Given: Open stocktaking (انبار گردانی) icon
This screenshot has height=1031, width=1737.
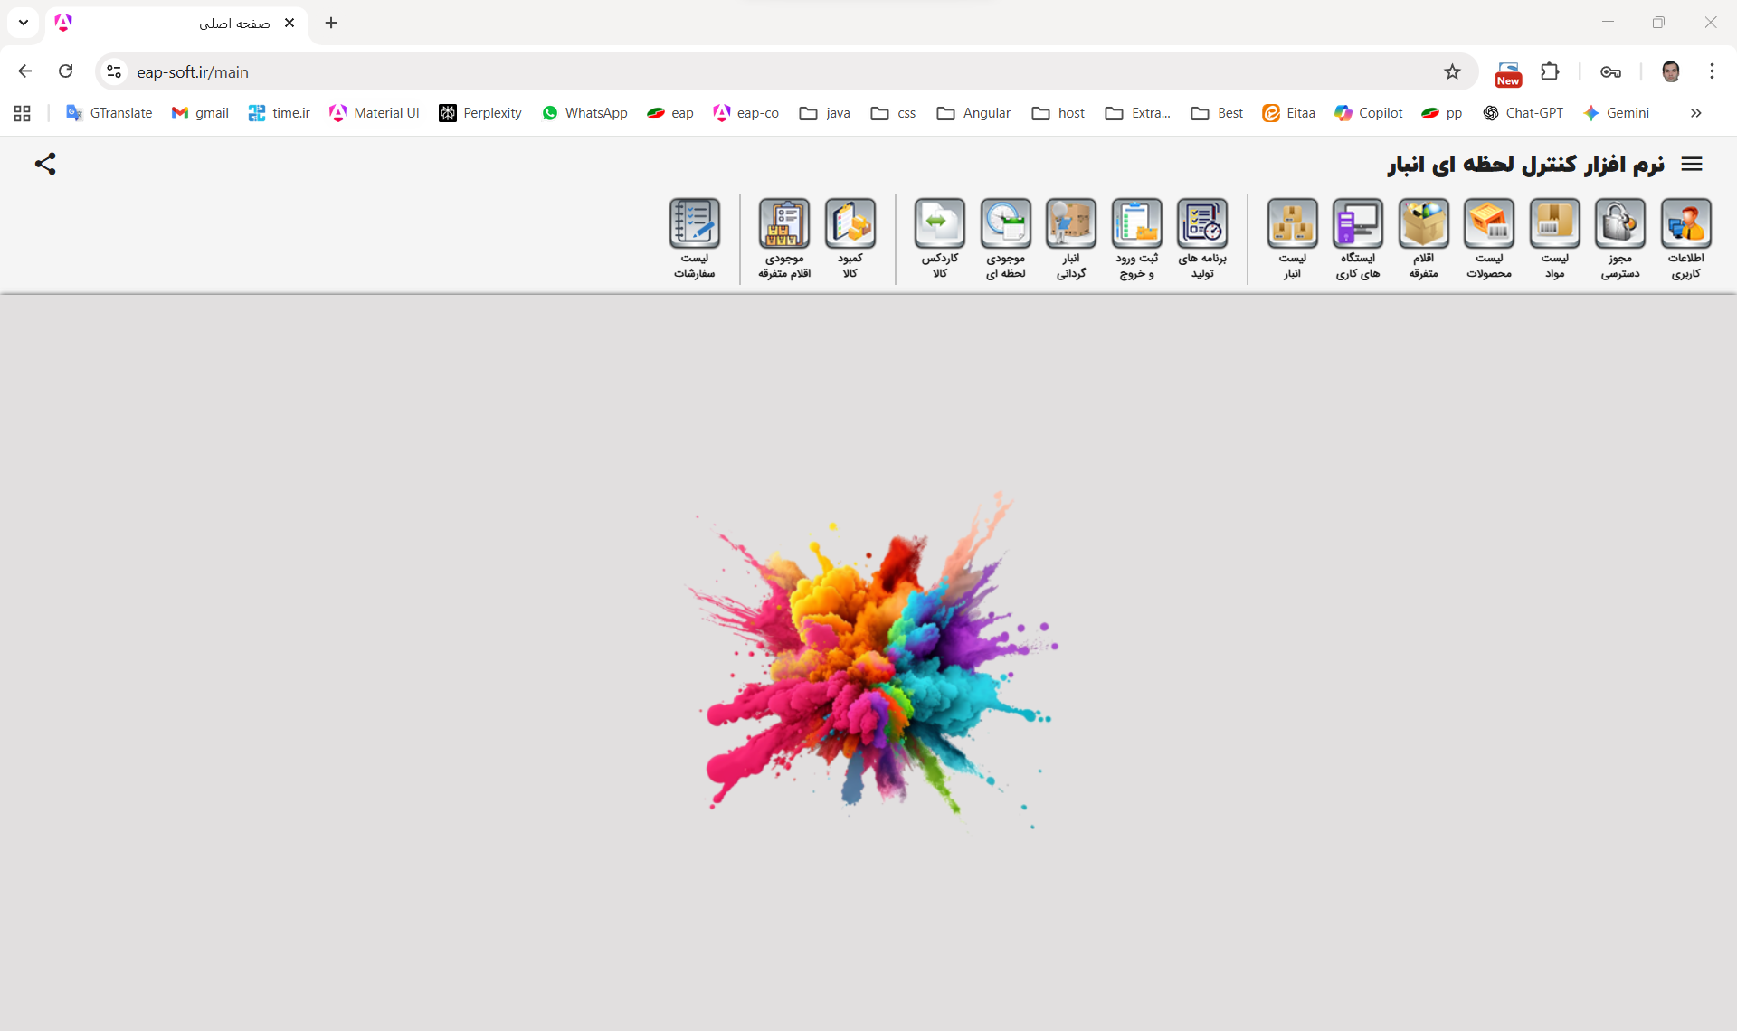Looking at the screenshot, I should [1071, 223].
